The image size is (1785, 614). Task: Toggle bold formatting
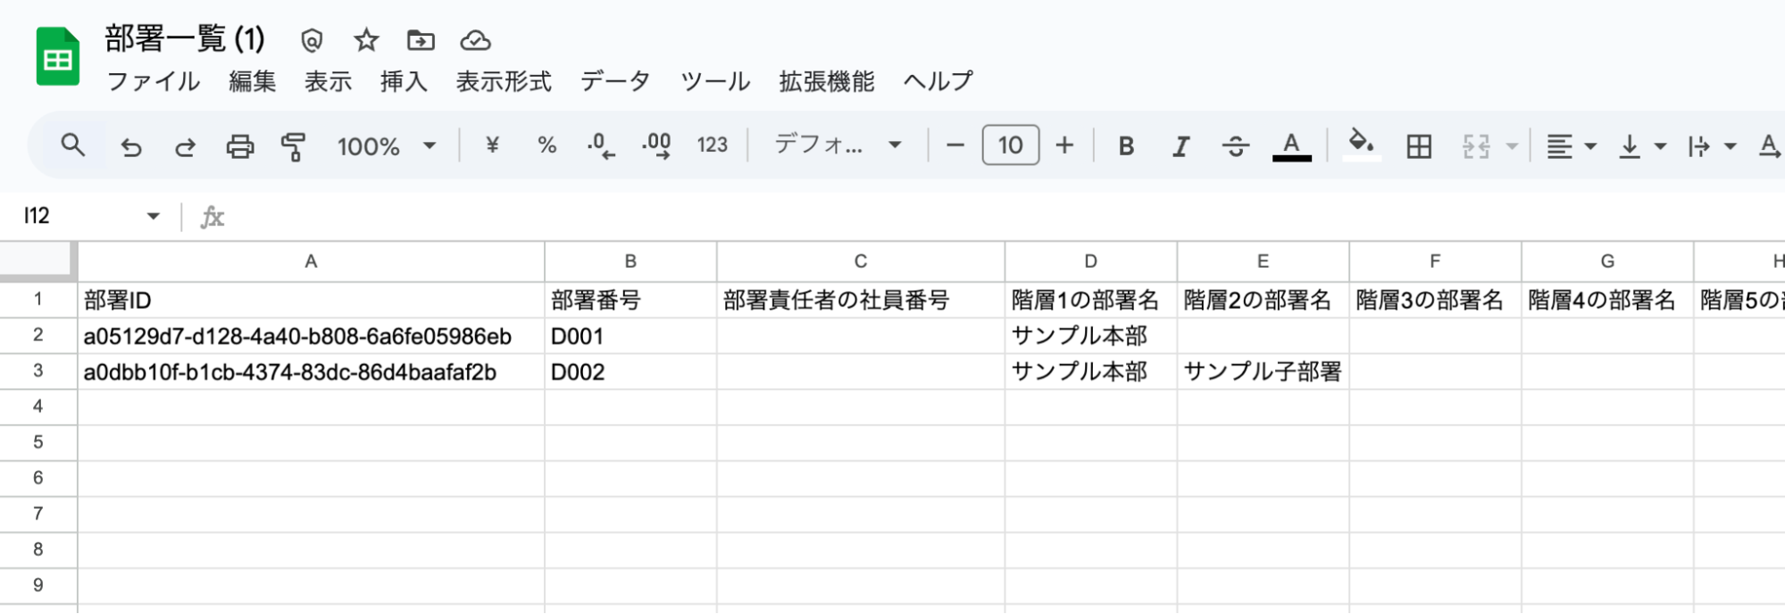pyautogui.click(x=1126, y=146)
